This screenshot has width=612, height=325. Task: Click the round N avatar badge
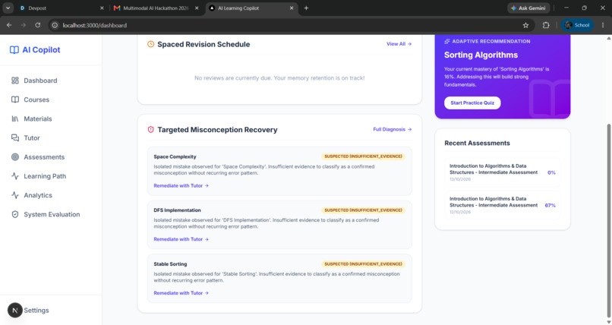[15, 310]
